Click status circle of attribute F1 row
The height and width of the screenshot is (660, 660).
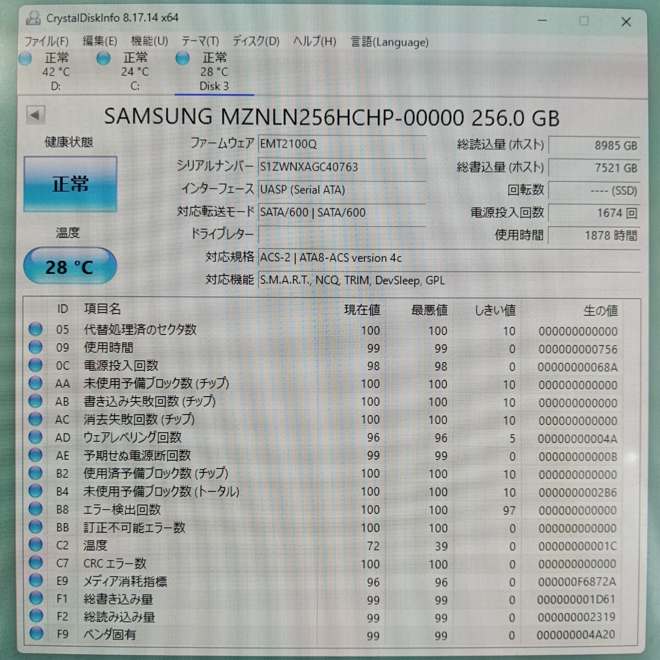pyautogui.click(x=36, y=598)
